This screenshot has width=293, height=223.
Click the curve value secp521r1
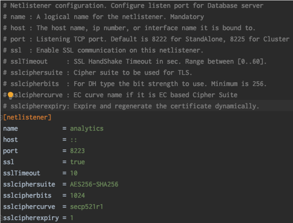click(86, 207)
